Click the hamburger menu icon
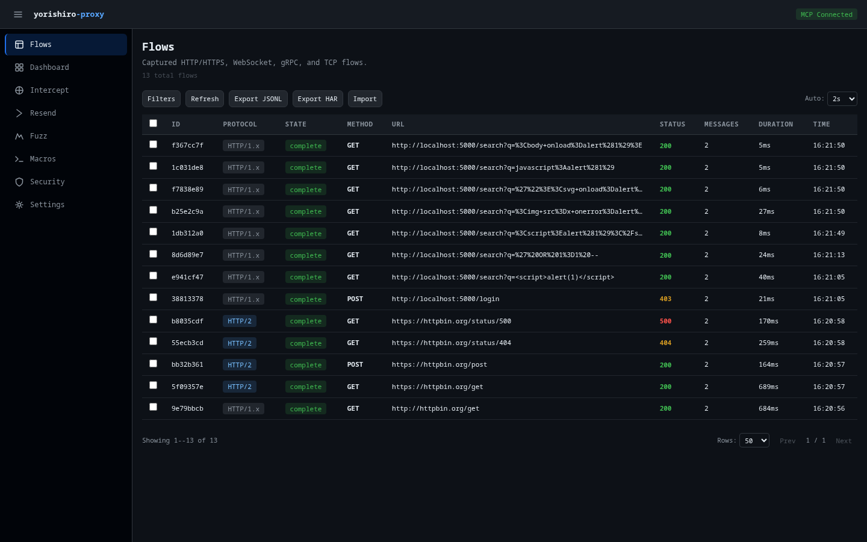The image size is (867, 542). coord(18,14)
